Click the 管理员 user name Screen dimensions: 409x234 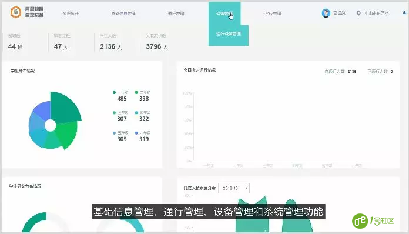tap(339, 13)
